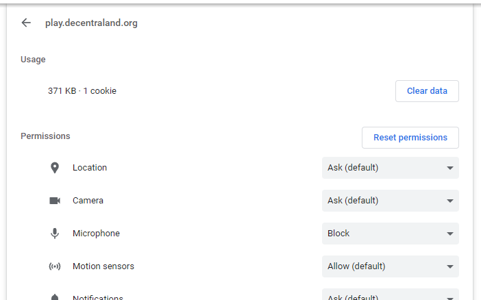Click the Notifications bell icon
Viewport: 481px width, 300px height.
click(x=55, y=297)
